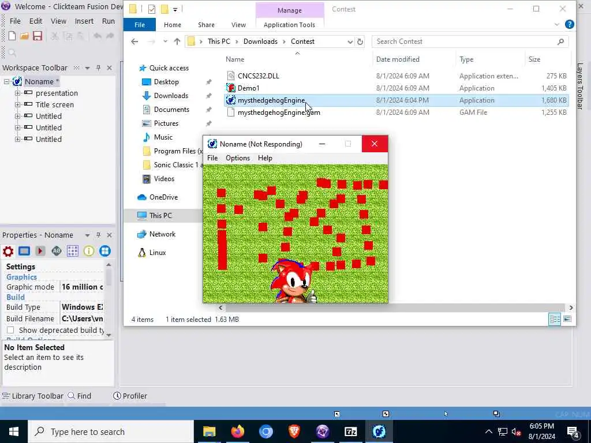Screen dimensions: 591x443
Task: Launch Firefox from the taskbar
Action: click(x=237, y=431)
